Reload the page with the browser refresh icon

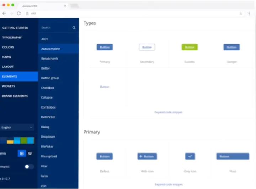click(19, 13)
